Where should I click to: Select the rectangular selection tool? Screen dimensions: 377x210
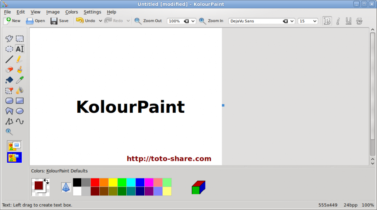pos(20,39)
